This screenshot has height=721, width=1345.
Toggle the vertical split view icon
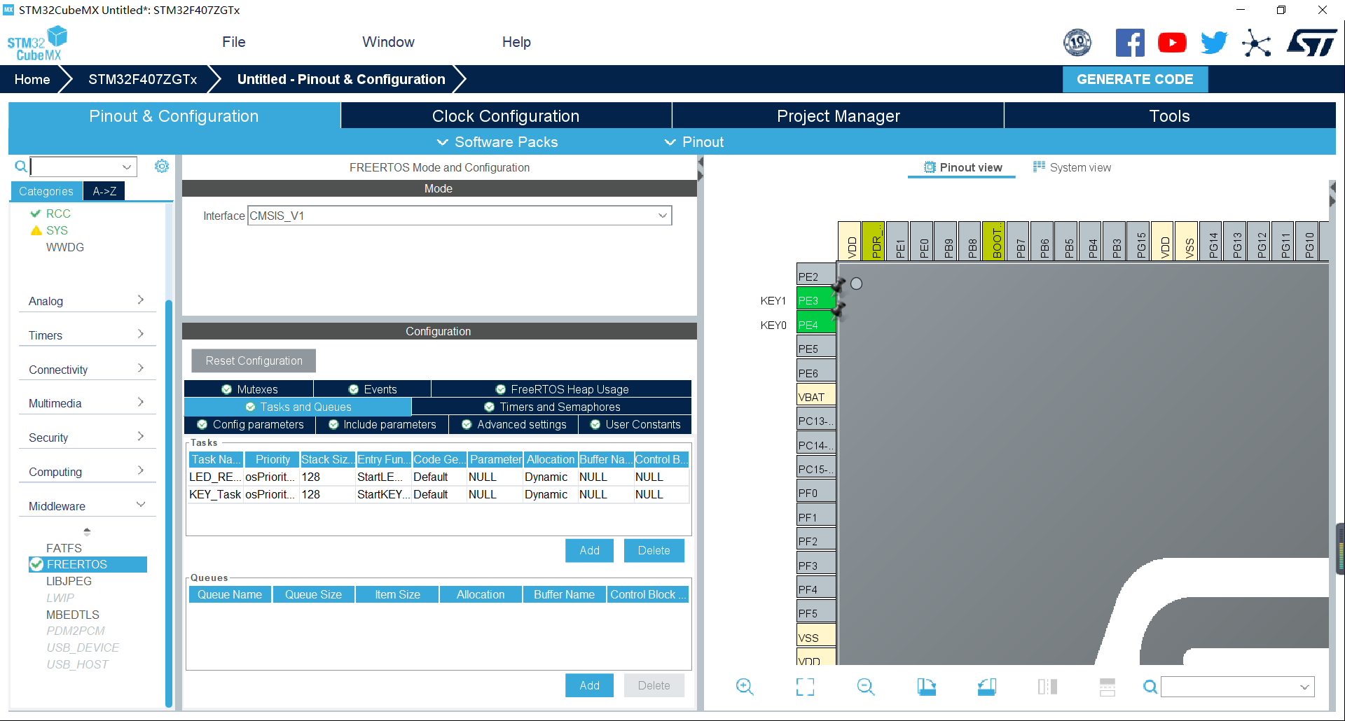pos(1047,687)
